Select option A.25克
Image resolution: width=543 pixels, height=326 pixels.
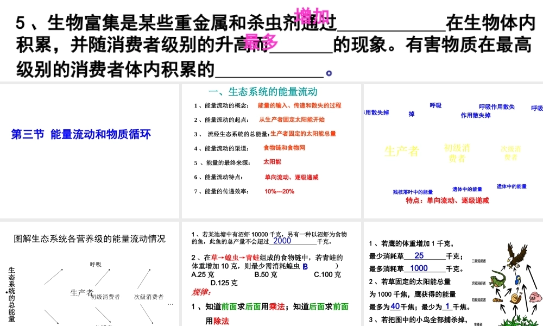pos(203,275)
